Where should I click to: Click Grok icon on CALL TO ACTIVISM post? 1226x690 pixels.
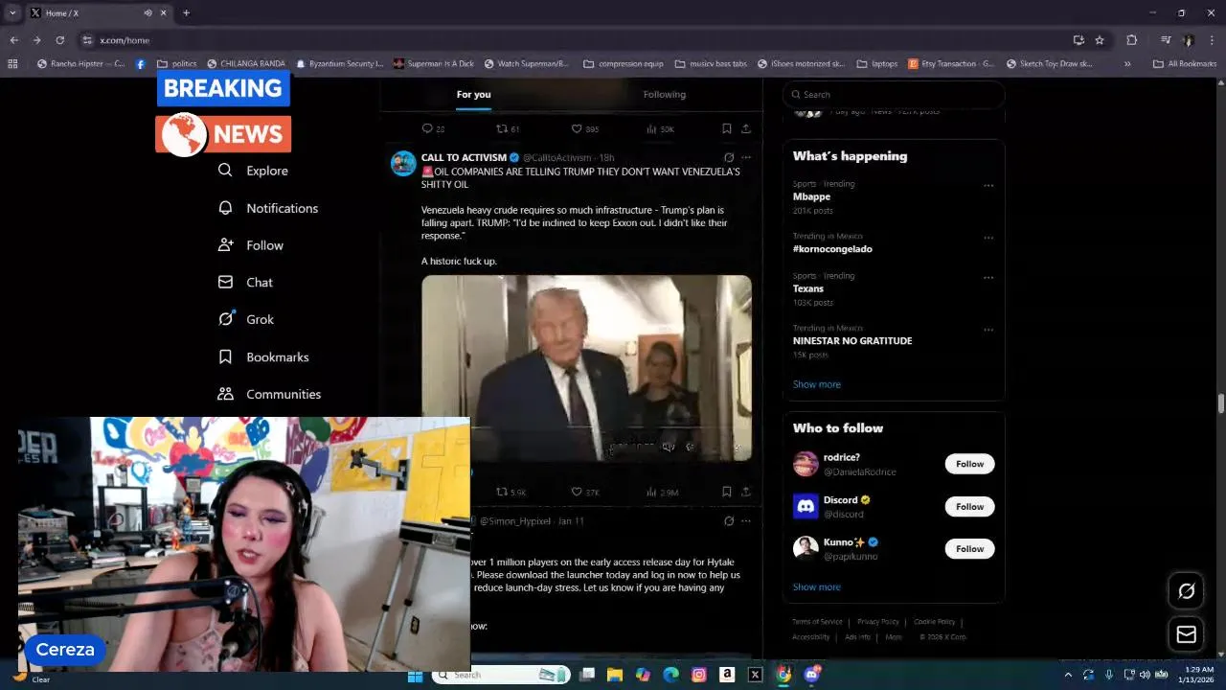[x=729, y=157]
